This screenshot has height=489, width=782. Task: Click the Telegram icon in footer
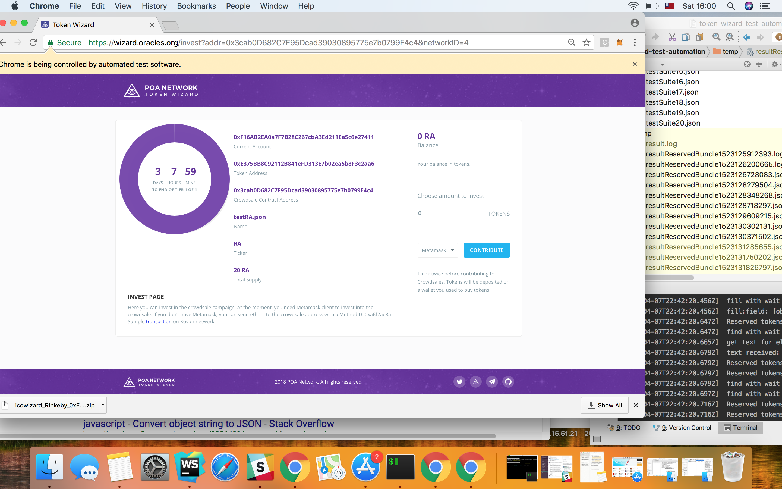click(492, 382)
